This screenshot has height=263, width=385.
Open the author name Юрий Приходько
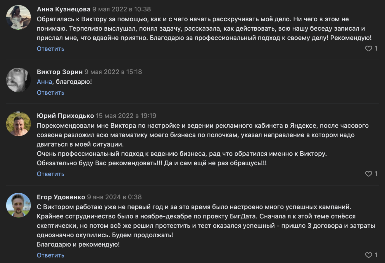(65, 116)
